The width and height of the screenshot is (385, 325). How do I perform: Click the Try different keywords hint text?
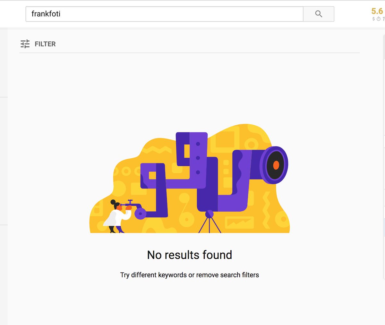click(190, 275)
